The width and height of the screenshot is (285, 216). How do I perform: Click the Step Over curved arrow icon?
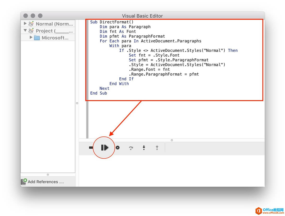point(131,148)
